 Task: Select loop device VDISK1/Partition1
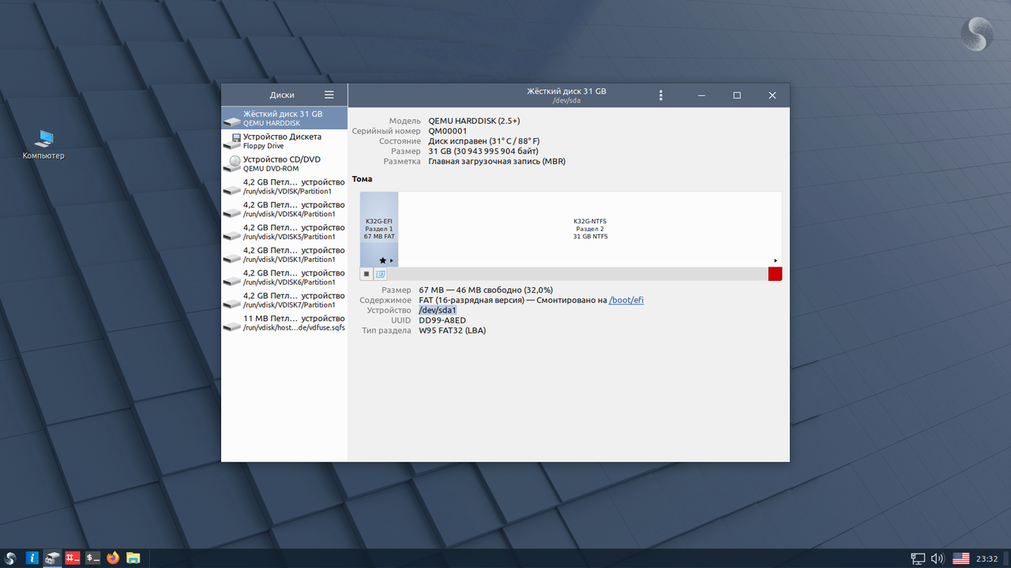point(284,254)
